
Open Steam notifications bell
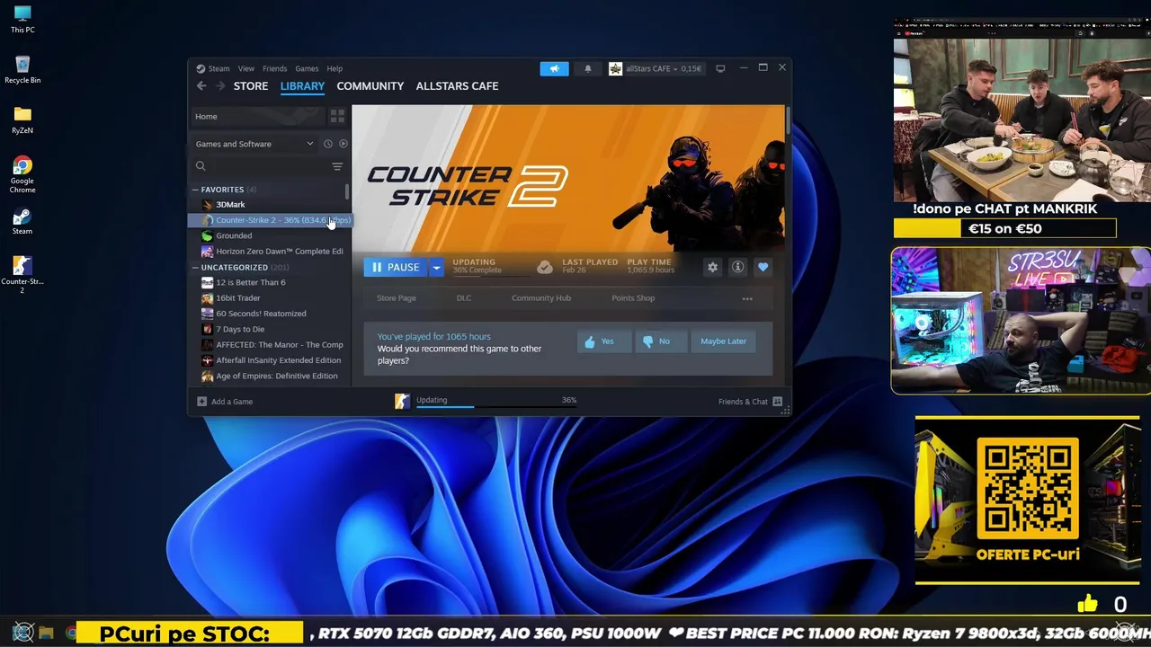588,68
